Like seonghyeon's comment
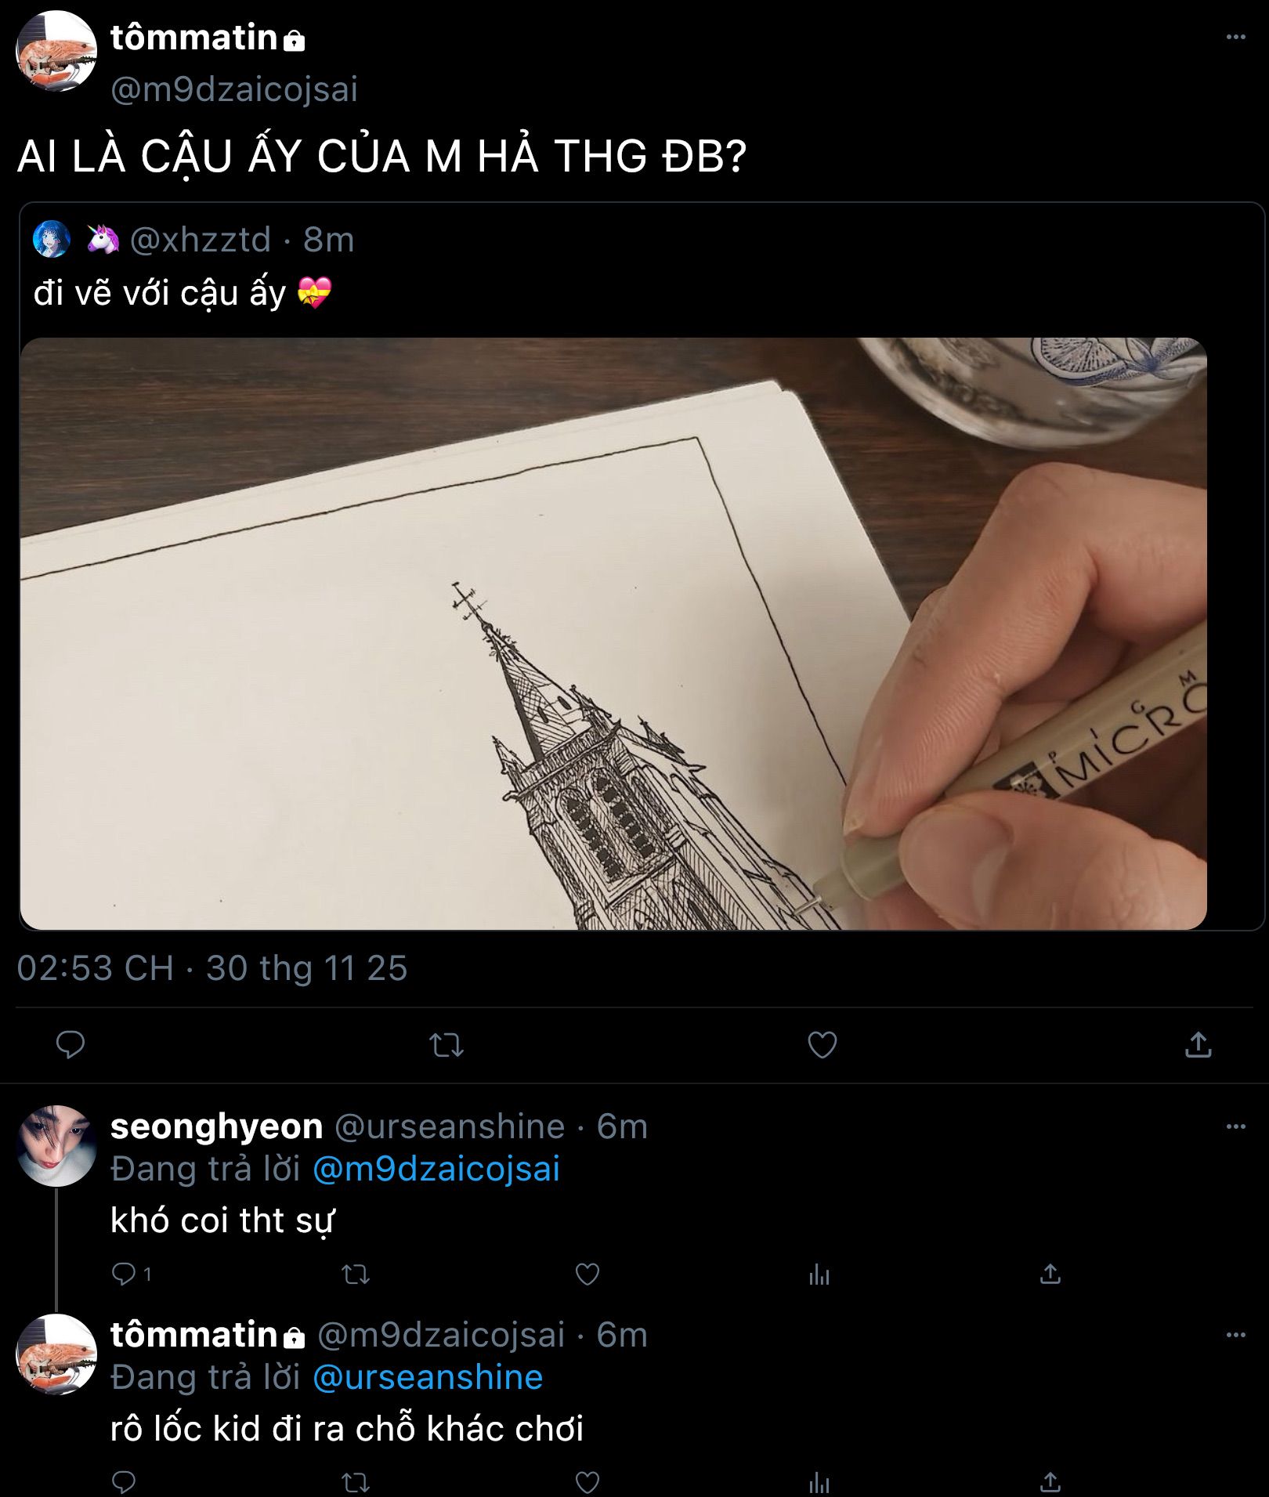1269x1497 pixels. pyautogui.click(x=587, y=1274)
